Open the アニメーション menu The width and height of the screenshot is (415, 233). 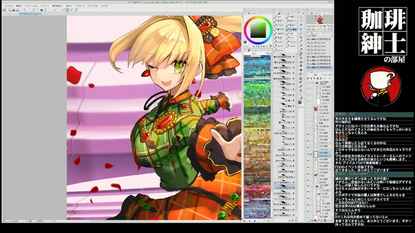[32, 6]
